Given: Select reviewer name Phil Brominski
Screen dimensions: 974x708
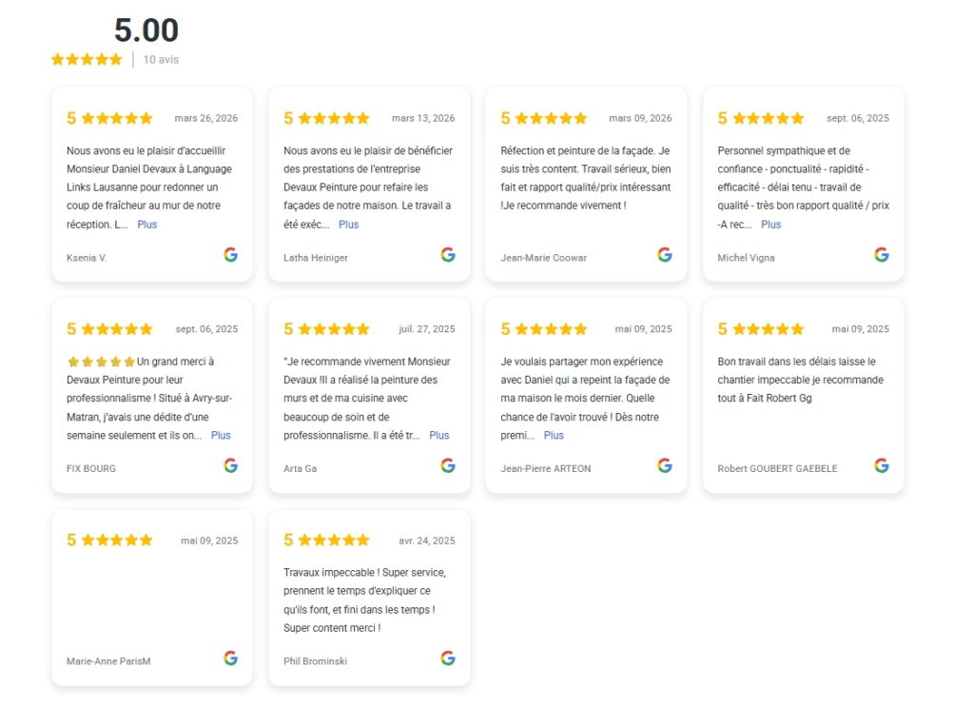Looking at the screenshot, I should (x=315, y=661).
